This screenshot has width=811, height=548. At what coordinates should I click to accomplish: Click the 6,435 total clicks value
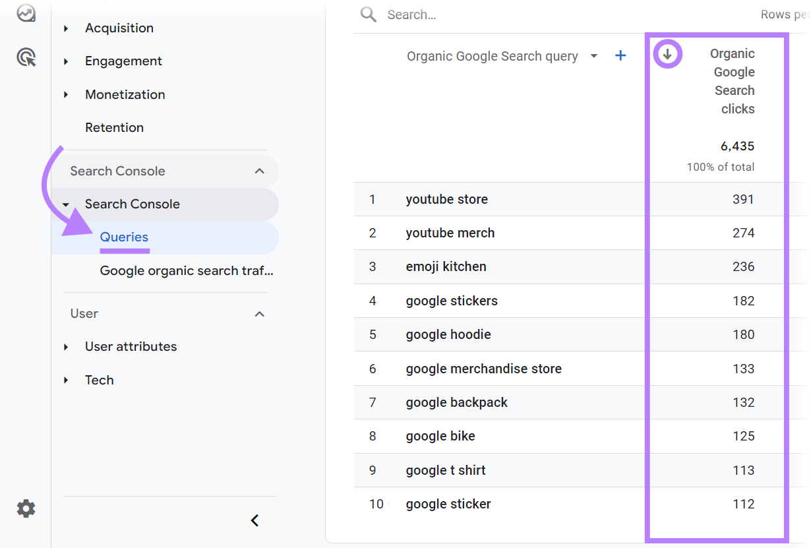point(737,146)
